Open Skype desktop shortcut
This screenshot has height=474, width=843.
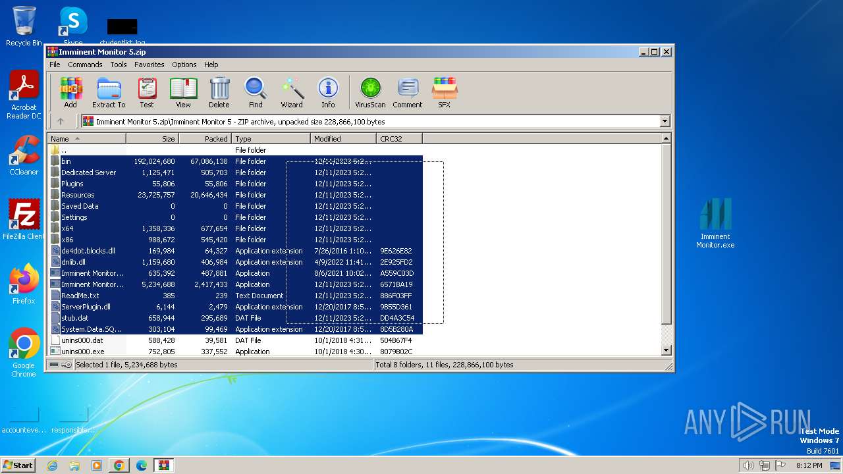click(73, 26)
